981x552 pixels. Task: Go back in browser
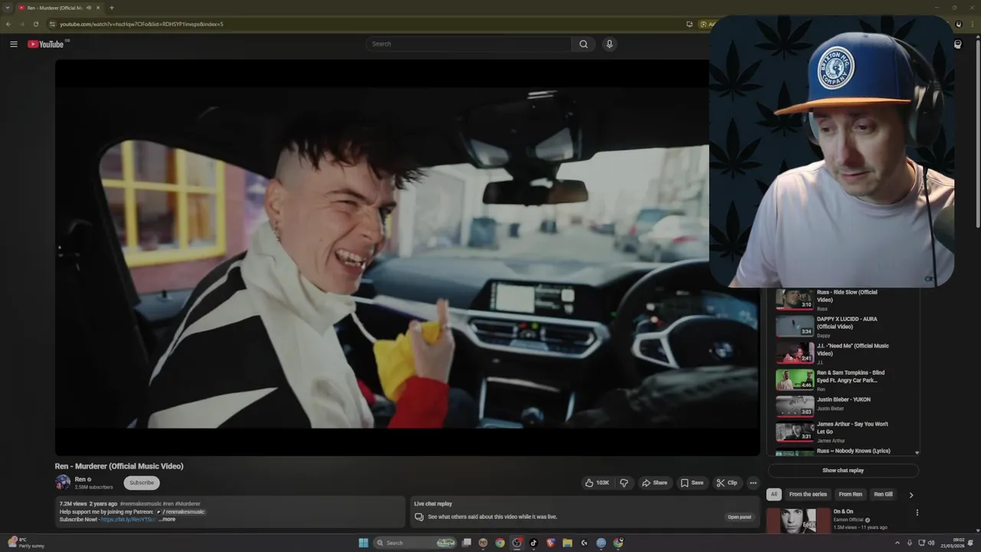click(x=8, y=24)
